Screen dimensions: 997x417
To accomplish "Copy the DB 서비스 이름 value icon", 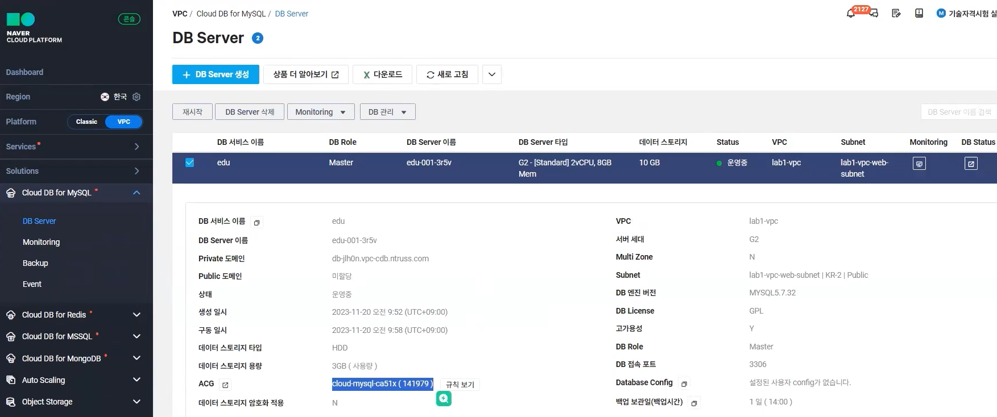I will pyautogui.click(x=257, y=223).
